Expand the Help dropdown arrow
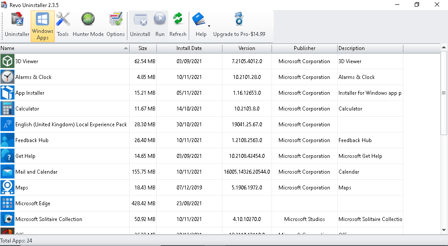This screenshot has width=448, height=246. (x=209, y=26)
